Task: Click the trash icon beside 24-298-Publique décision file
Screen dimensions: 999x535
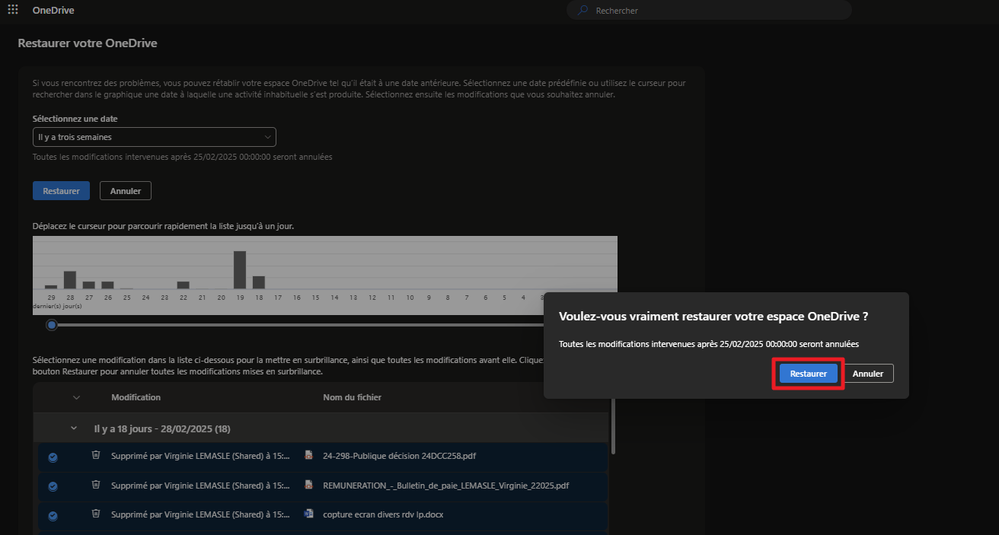Action: pos(96,455)
